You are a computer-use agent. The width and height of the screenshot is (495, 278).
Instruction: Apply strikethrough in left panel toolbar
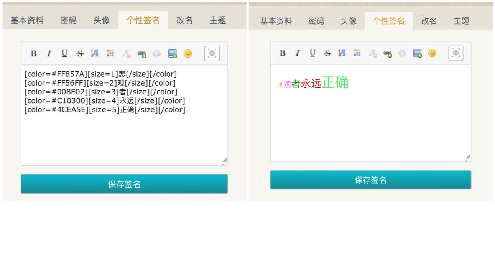[80, 54]
